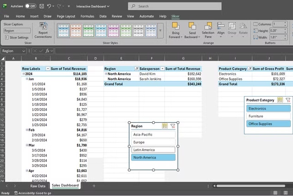Collapse the Feb group

tap(27, 130)
